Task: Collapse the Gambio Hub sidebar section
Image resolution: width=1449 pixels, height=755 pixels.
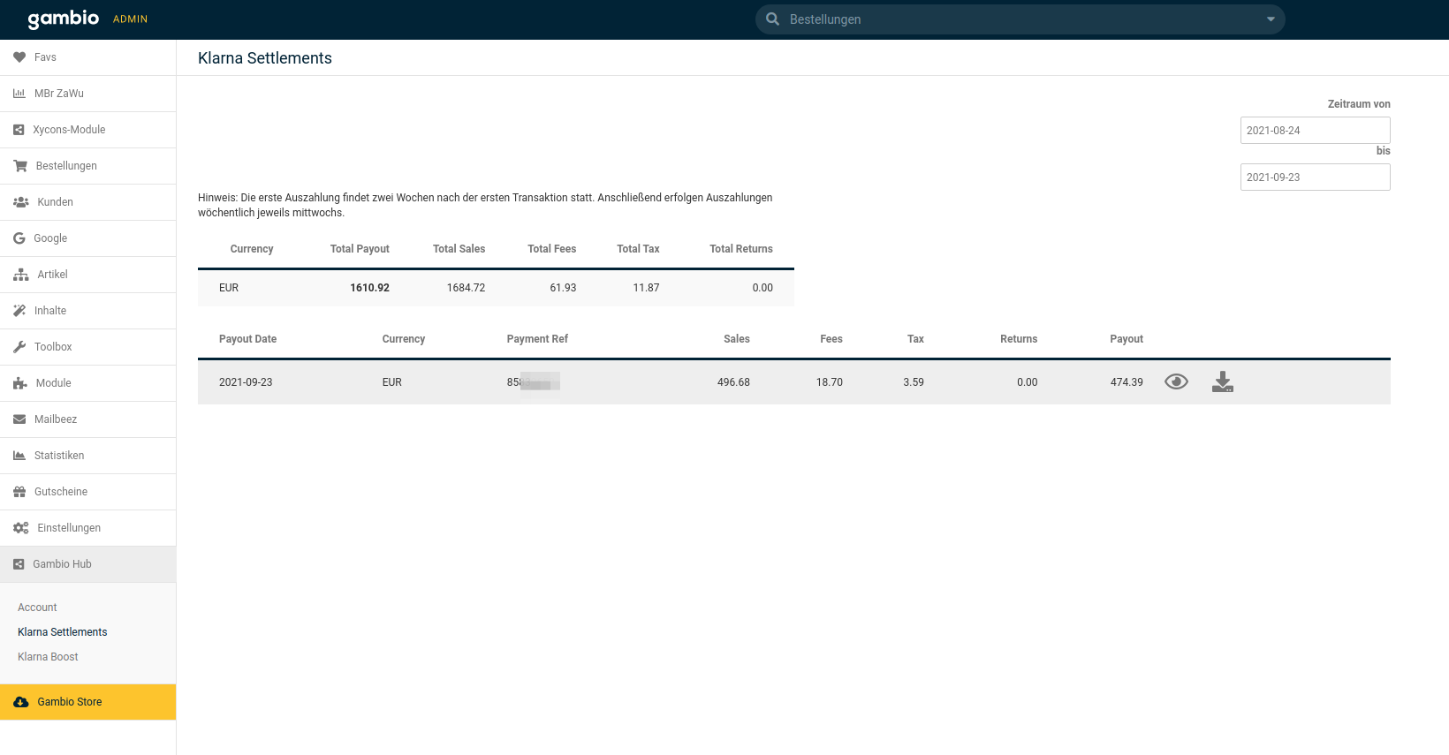Action: click(x=62, y=564)
